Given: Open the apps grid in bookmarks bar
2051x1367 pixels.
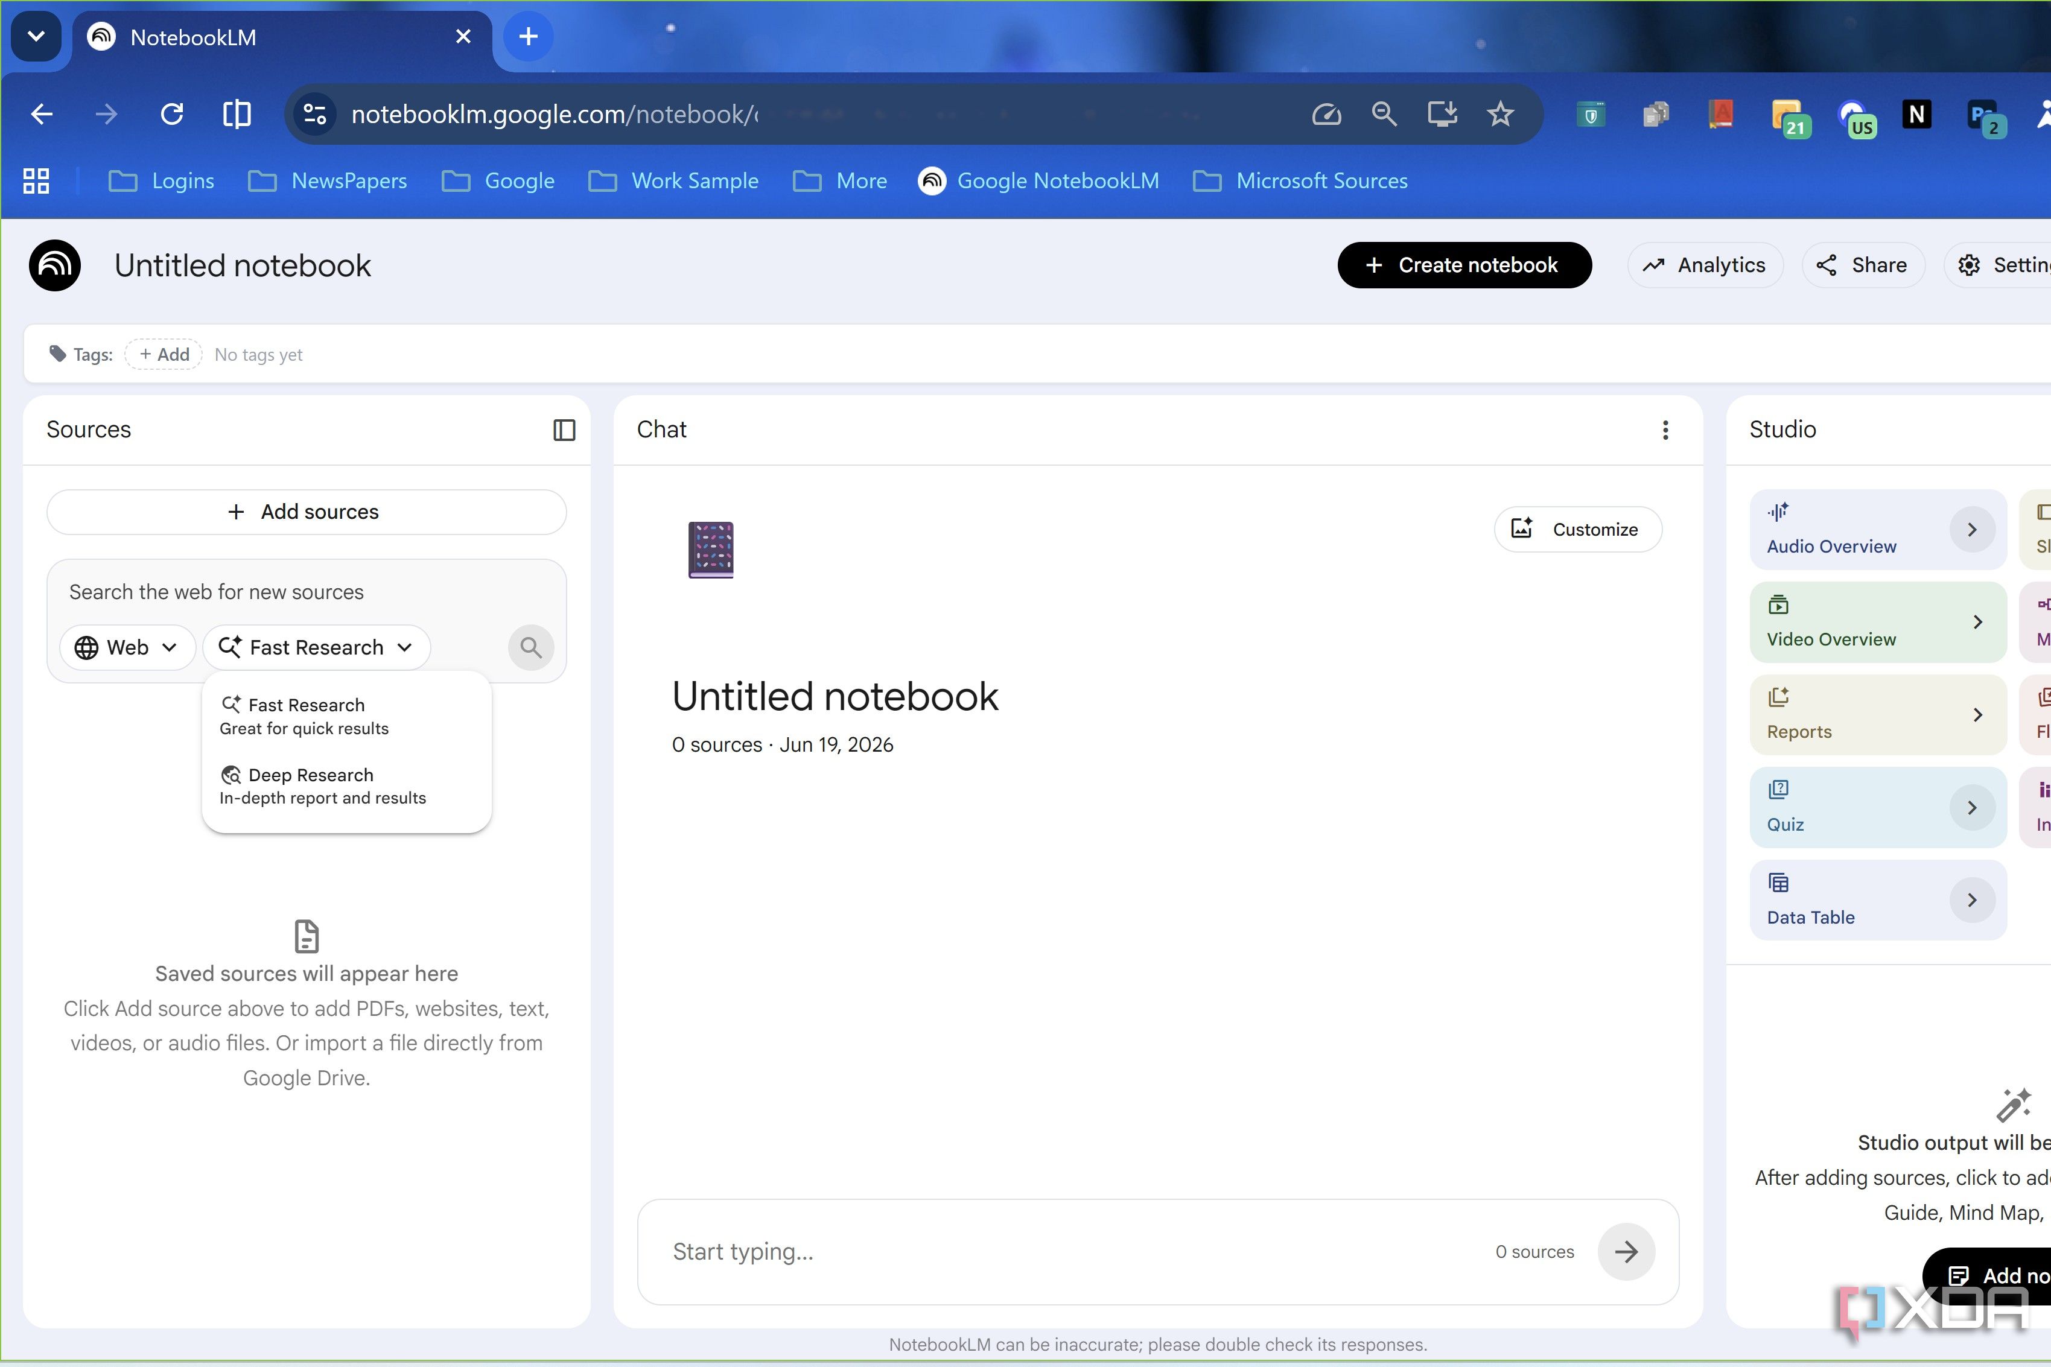Looking at the screenshot, I should point(36,182).
